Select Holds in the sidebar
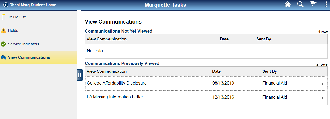The image size is (330, 119). point(13,30)
